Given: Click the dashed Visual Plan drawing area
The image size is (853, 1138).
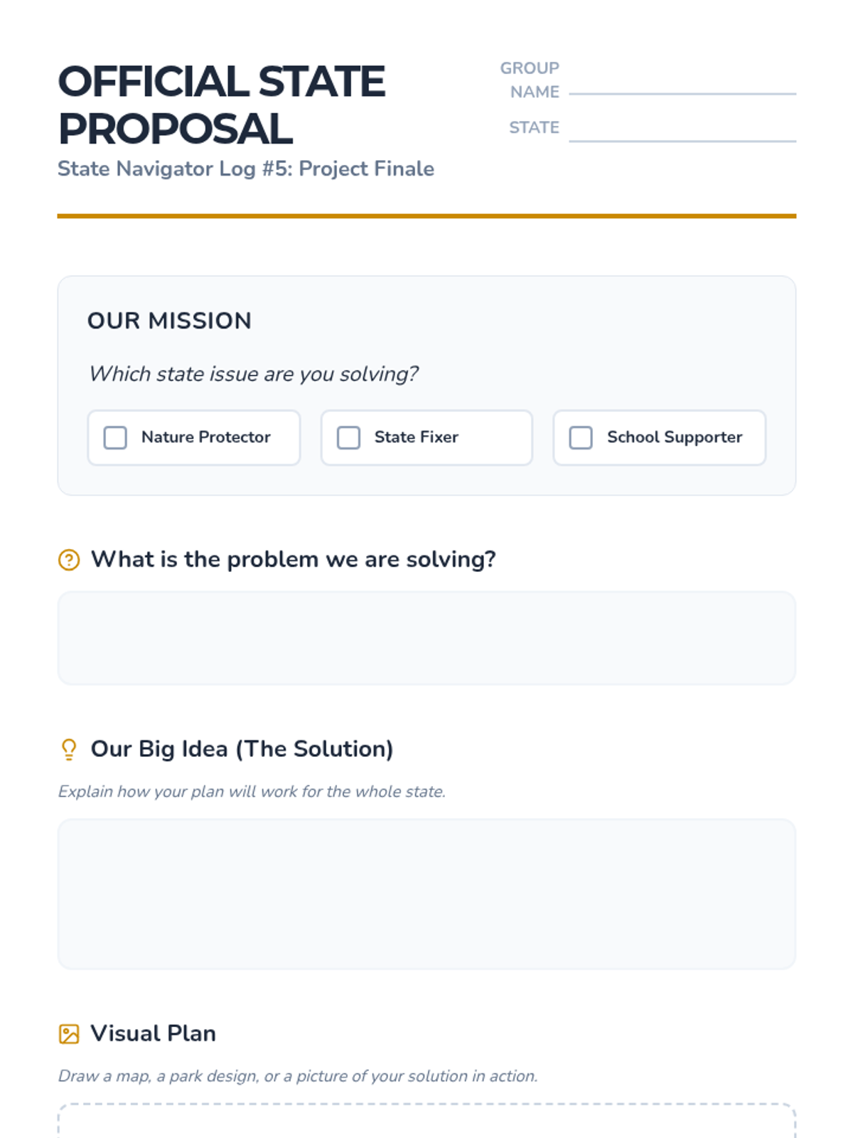Looking at the screenshot, I should pos(426,1122).
